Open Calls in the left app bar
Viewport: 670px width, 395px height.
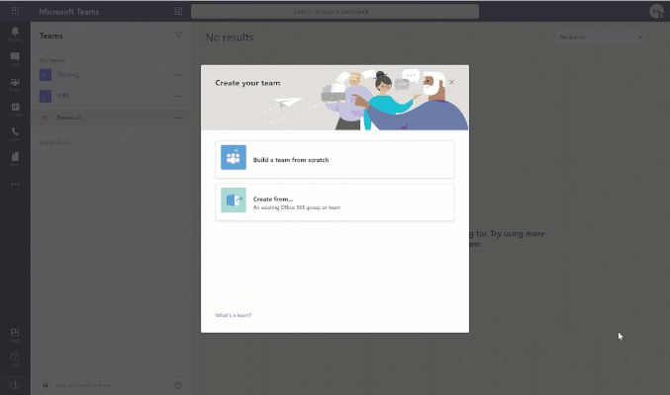tap(15, 134)
